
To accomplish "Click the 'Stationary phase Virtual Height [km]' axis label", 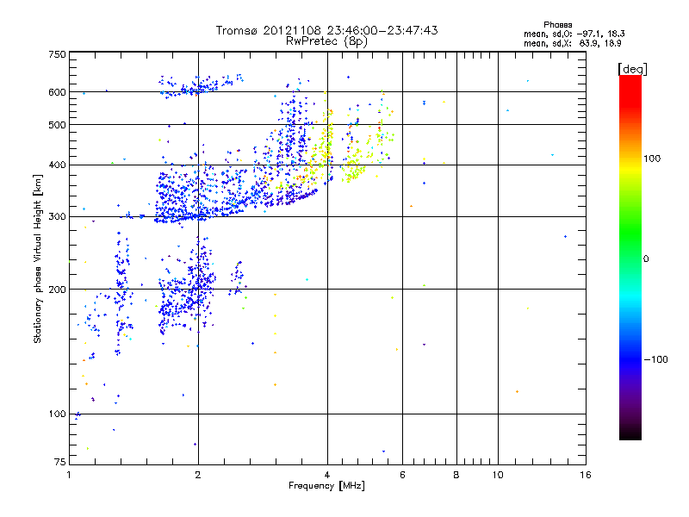I will tap(38, 258).
